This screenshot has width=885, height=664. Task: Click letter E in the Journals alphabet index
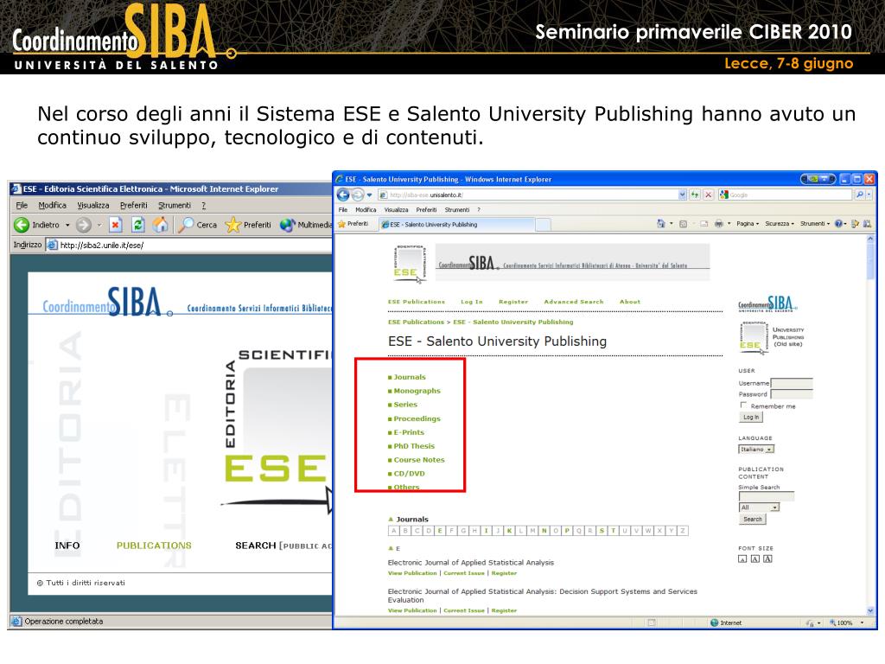pos(440,531)
